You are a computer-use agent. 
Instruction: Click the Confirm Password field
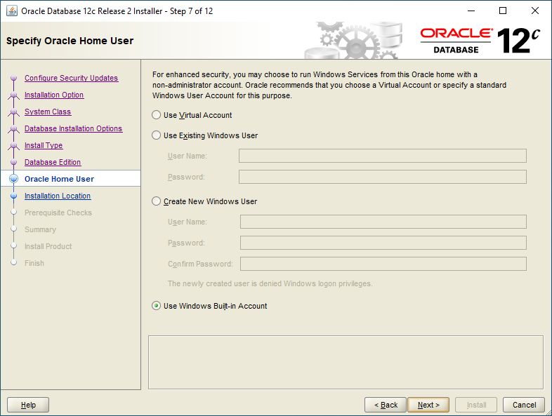point(383,264)
